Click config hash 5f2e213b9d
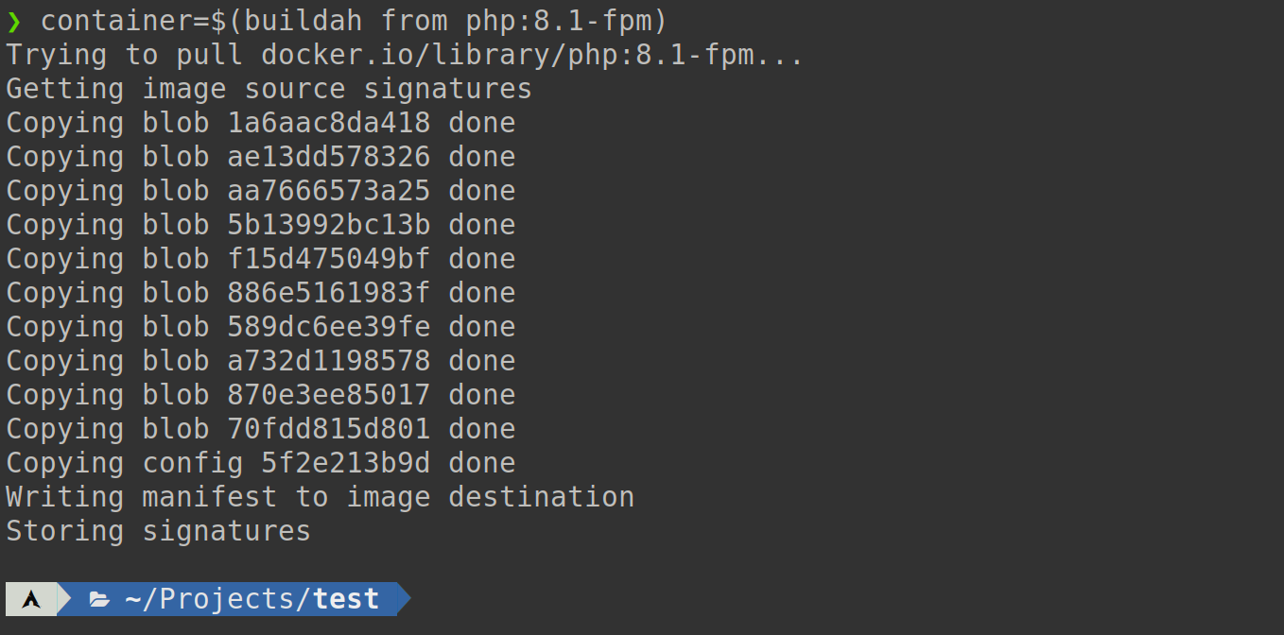Image resolution: width=1284 pixels, height=635 pixels. pos(345,463)
